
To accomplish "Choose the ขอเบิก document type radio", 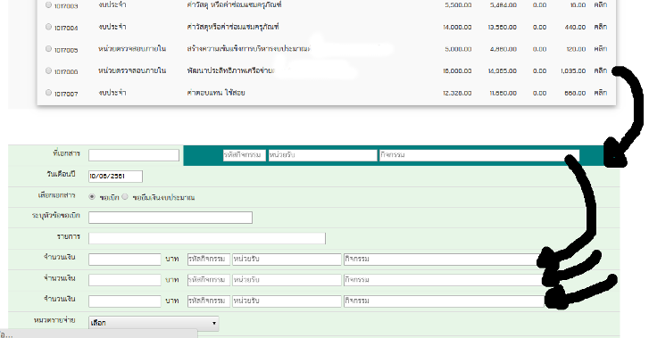I will coord(92,197).
